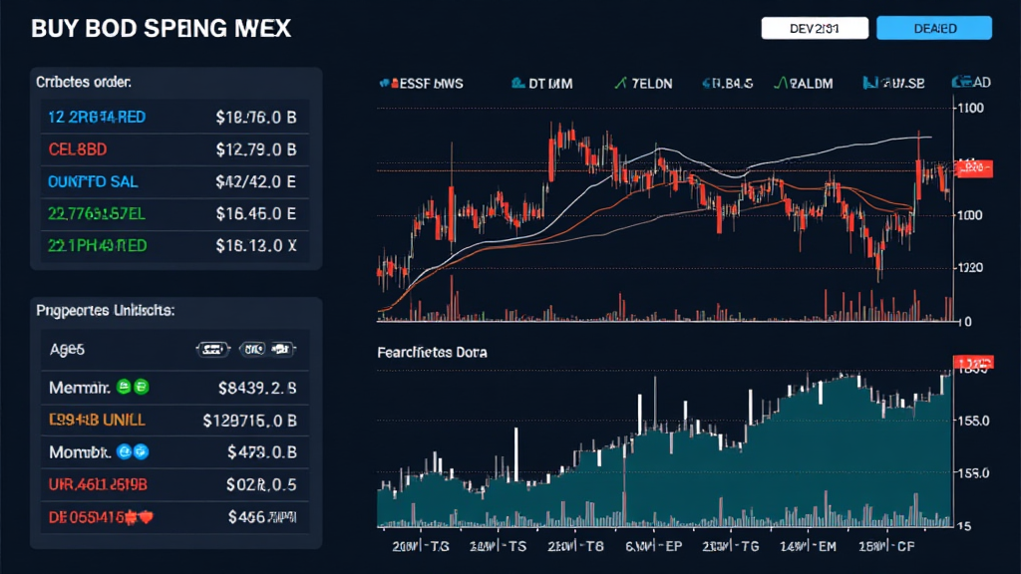
Task: Click the blue bar chart icon near 7AW.SB
Action: pos(868,84)
